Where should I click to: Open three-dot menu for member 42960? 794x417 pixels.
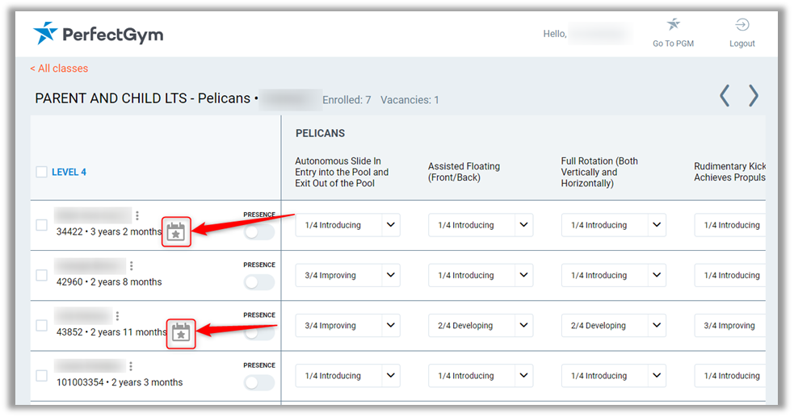132,265
